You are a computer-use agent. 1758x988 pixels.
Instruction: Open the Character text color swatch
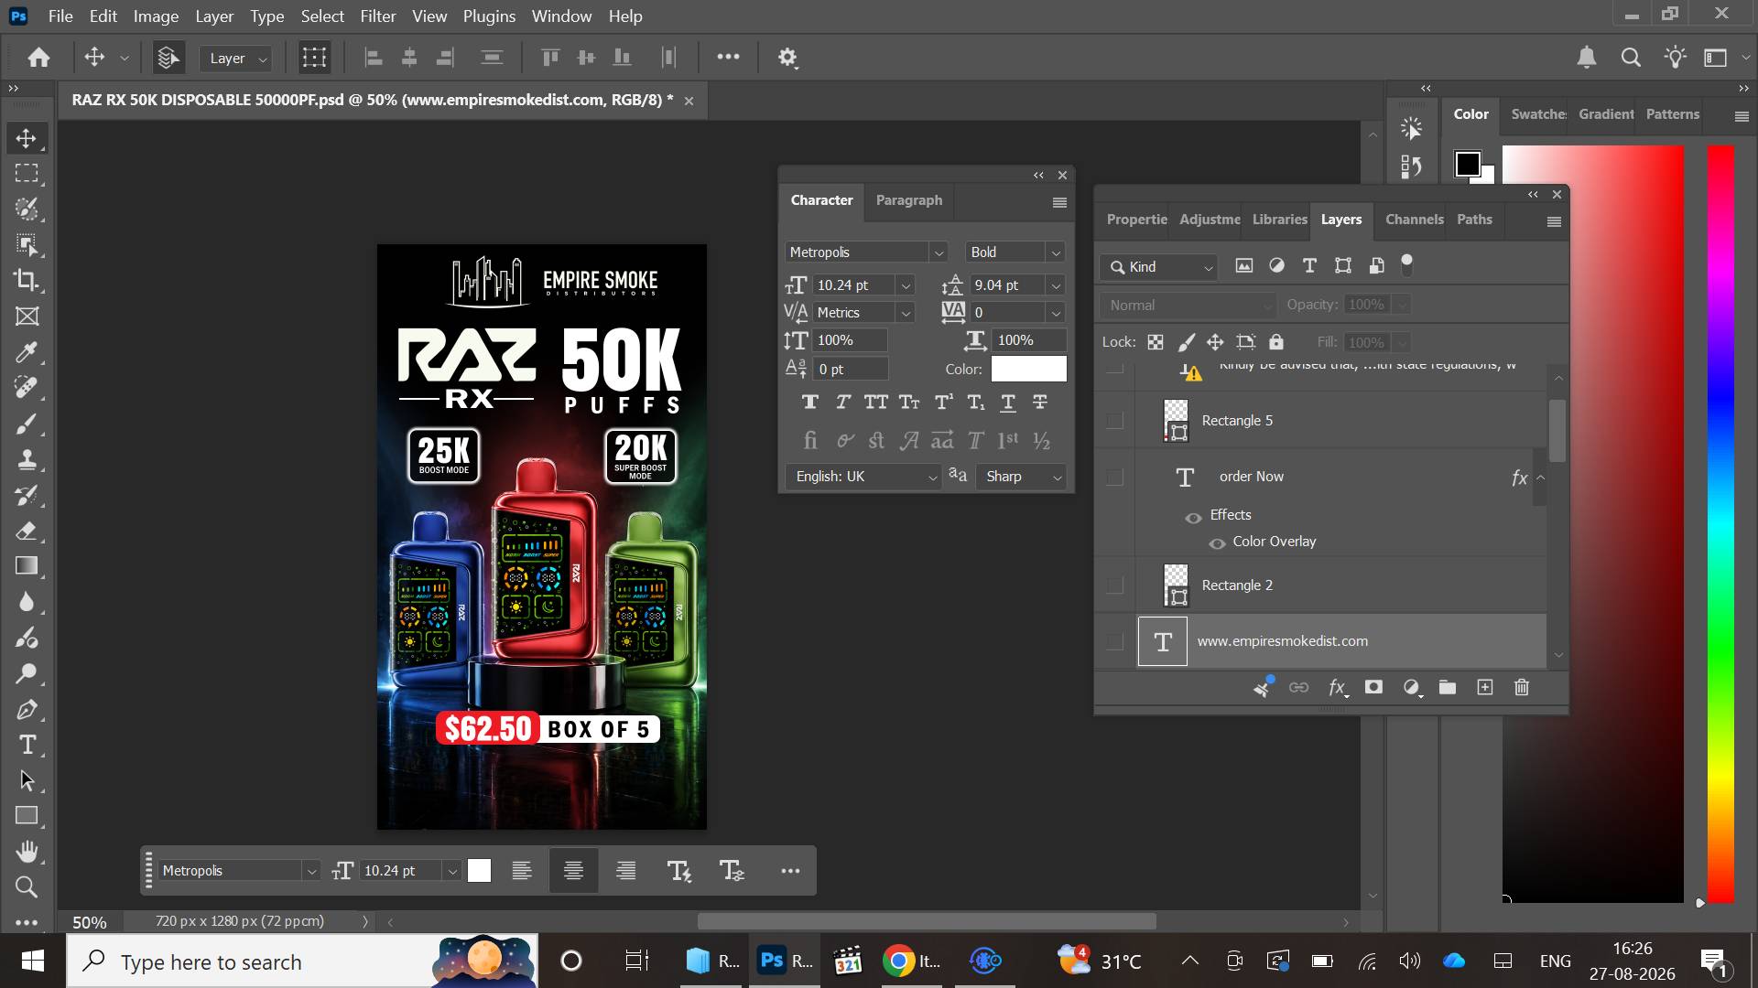pos(1028,369)
